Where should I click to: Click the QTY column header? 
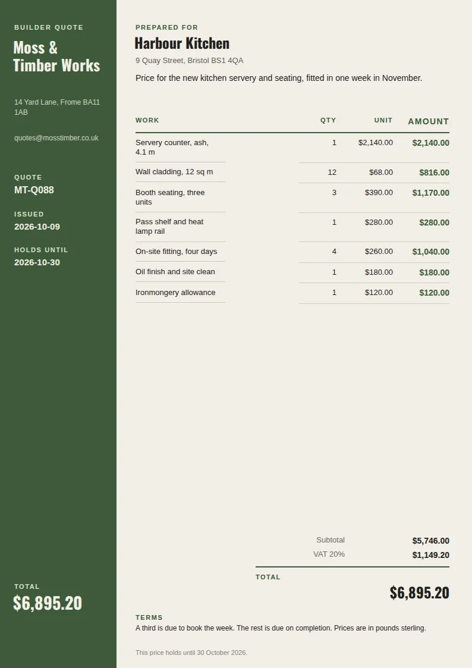328,120
